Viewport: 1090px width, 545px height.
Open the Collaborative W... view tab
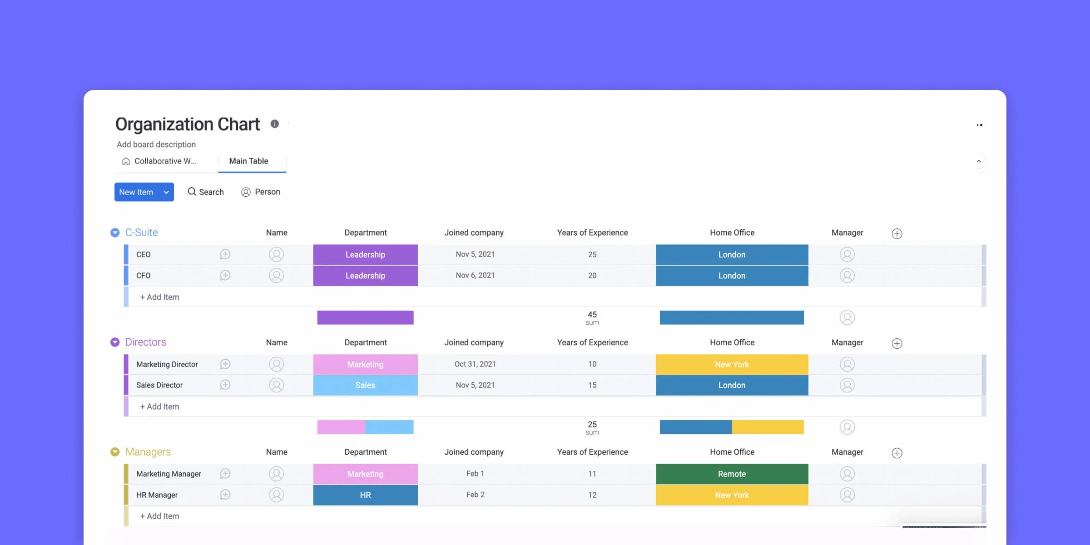[x=165, y=161]
